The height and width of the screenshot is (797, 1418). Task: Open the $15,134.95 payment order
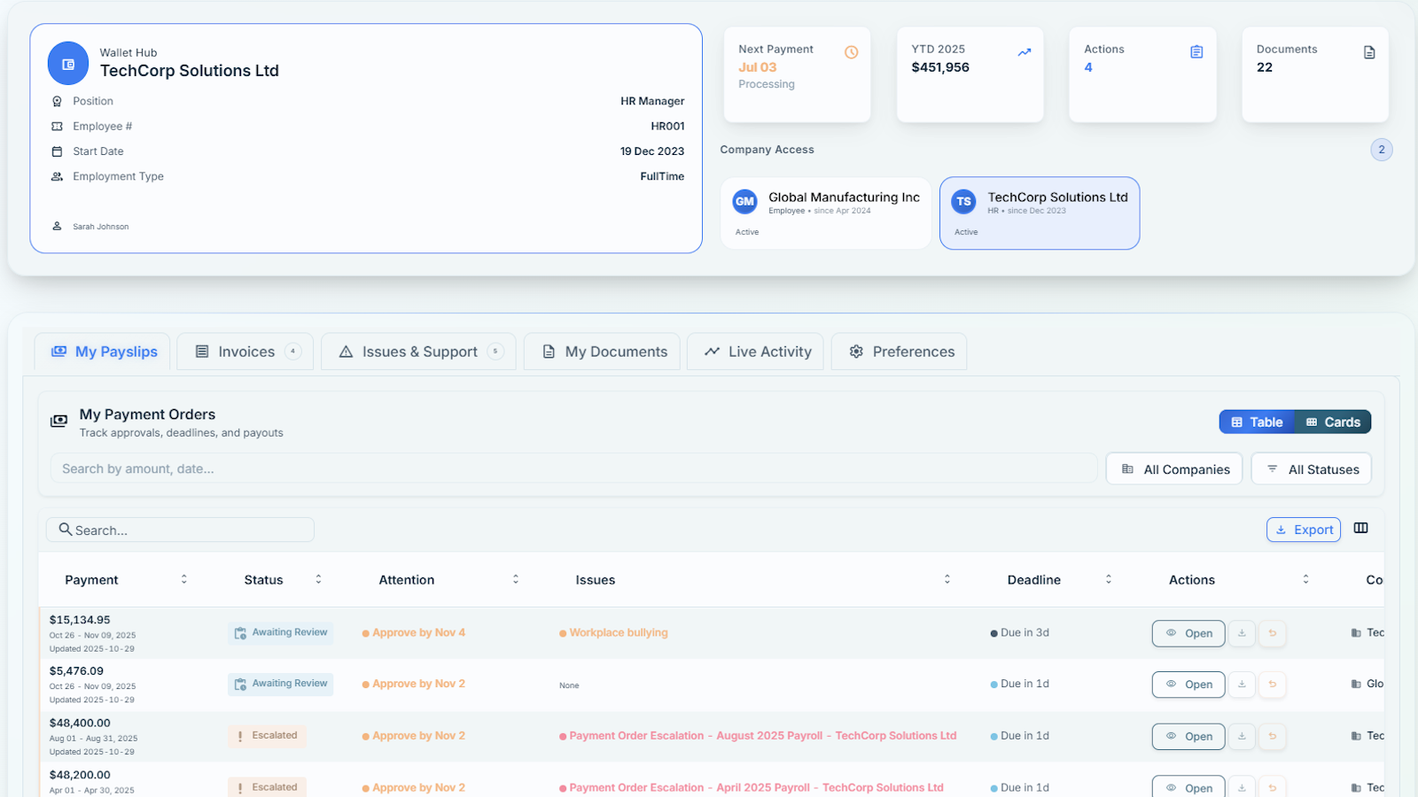click(1188, 633)
